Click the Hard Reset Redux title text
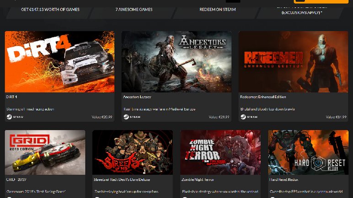The width and height of the screenshot is (353, 198). (283, 180)
